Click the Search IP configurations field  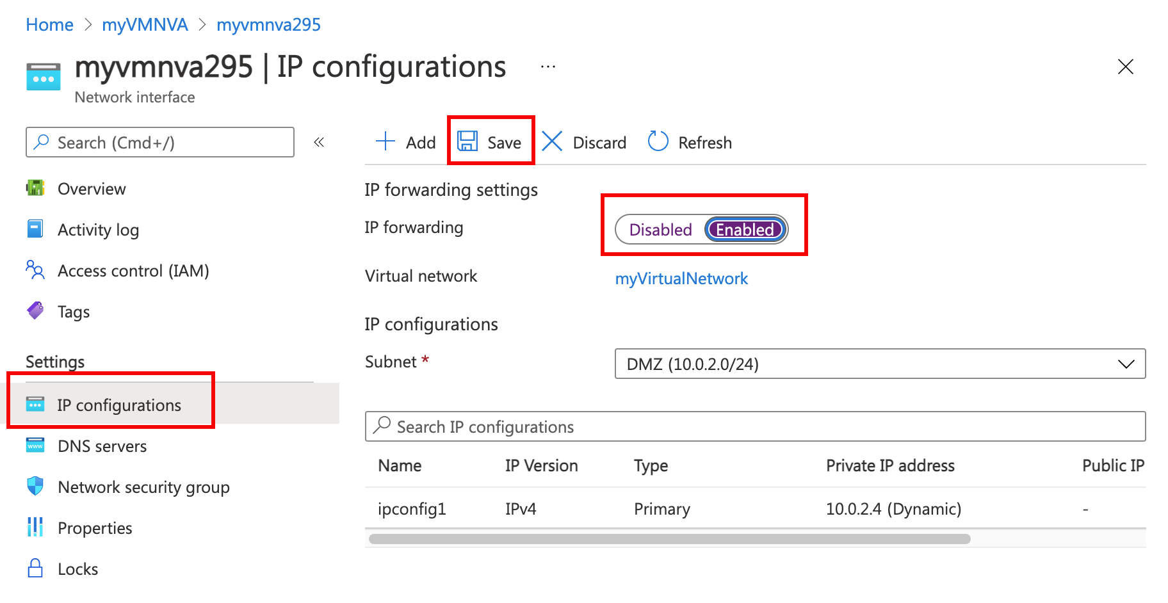[755, 426]
